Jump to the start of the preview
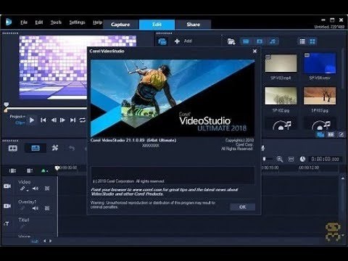The width and height of the screenshot is (348, 261). [43, 120]
